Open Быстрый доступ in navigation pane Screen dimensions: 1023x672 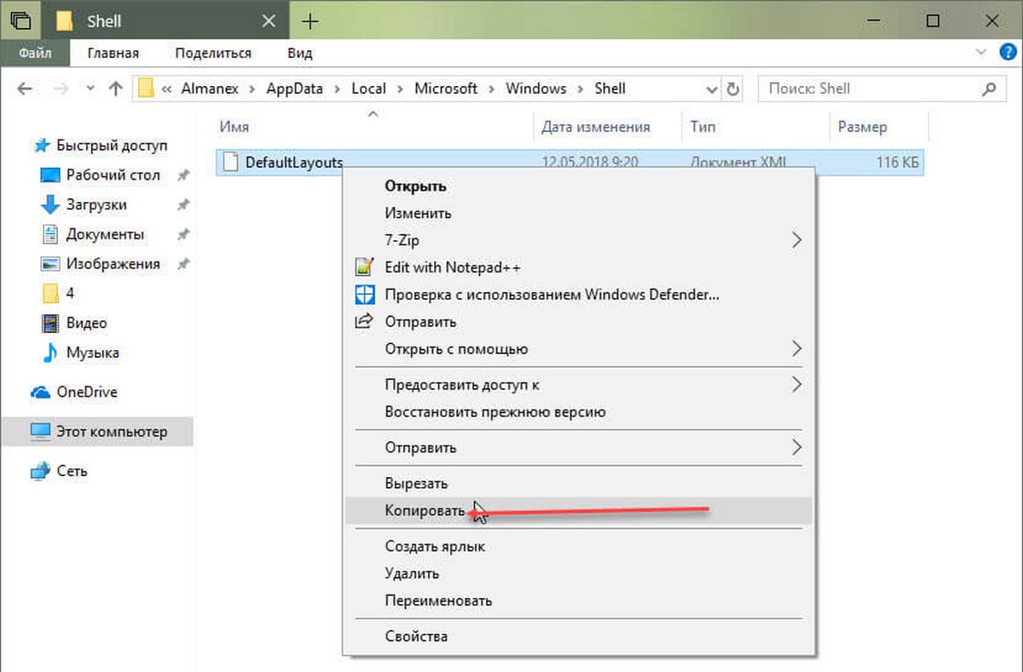tap(111, 146)
